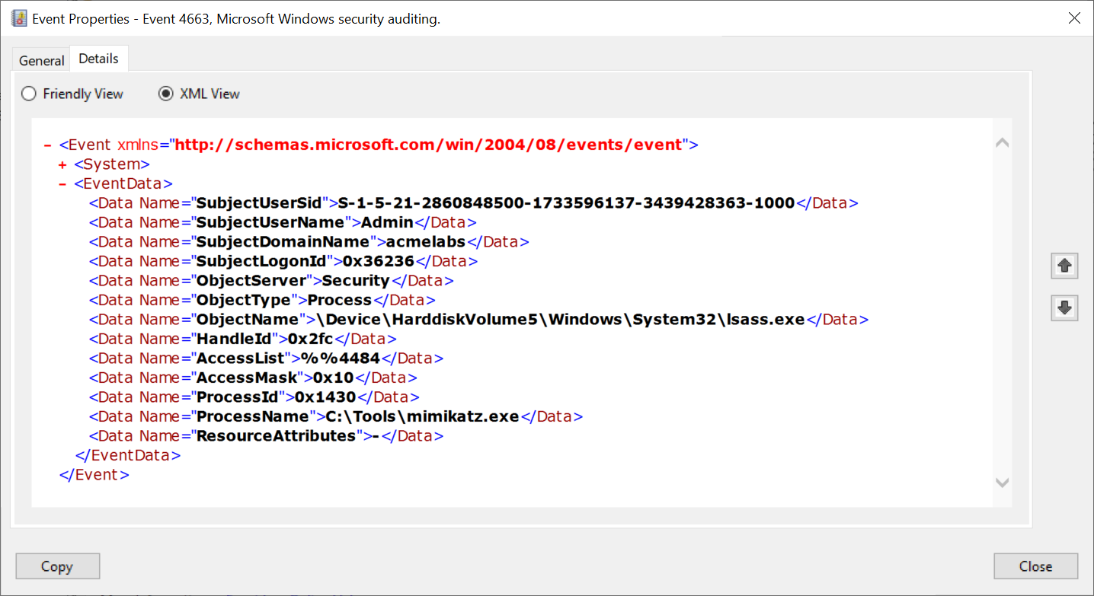
Task: Click the schemas.microsoft.com namespace URL
Action: [x=428, y=145]
